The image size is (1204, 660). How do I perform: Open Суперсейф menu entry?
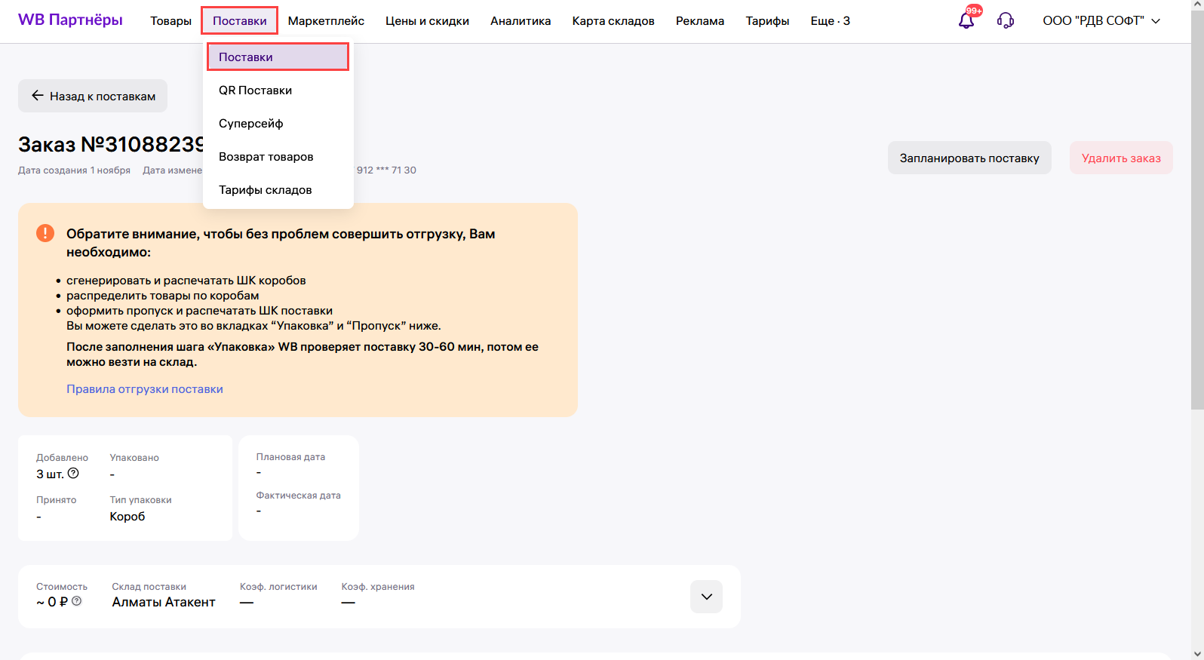tap(250, 124)
